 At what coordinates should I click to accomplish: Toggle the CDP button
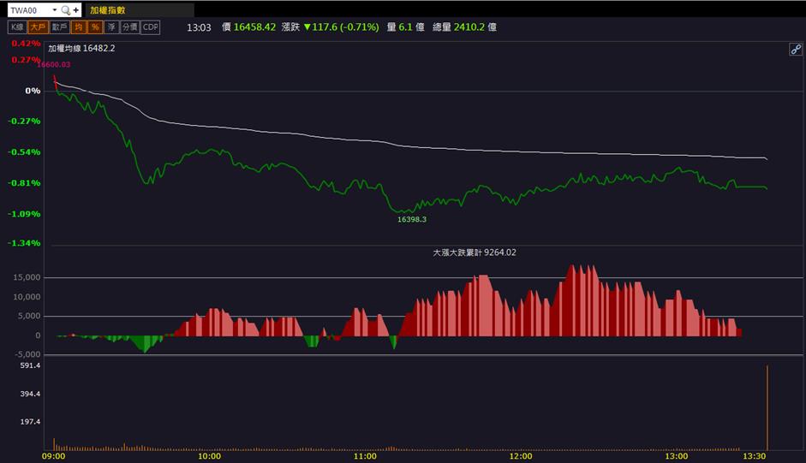click(x=151, y=27)
